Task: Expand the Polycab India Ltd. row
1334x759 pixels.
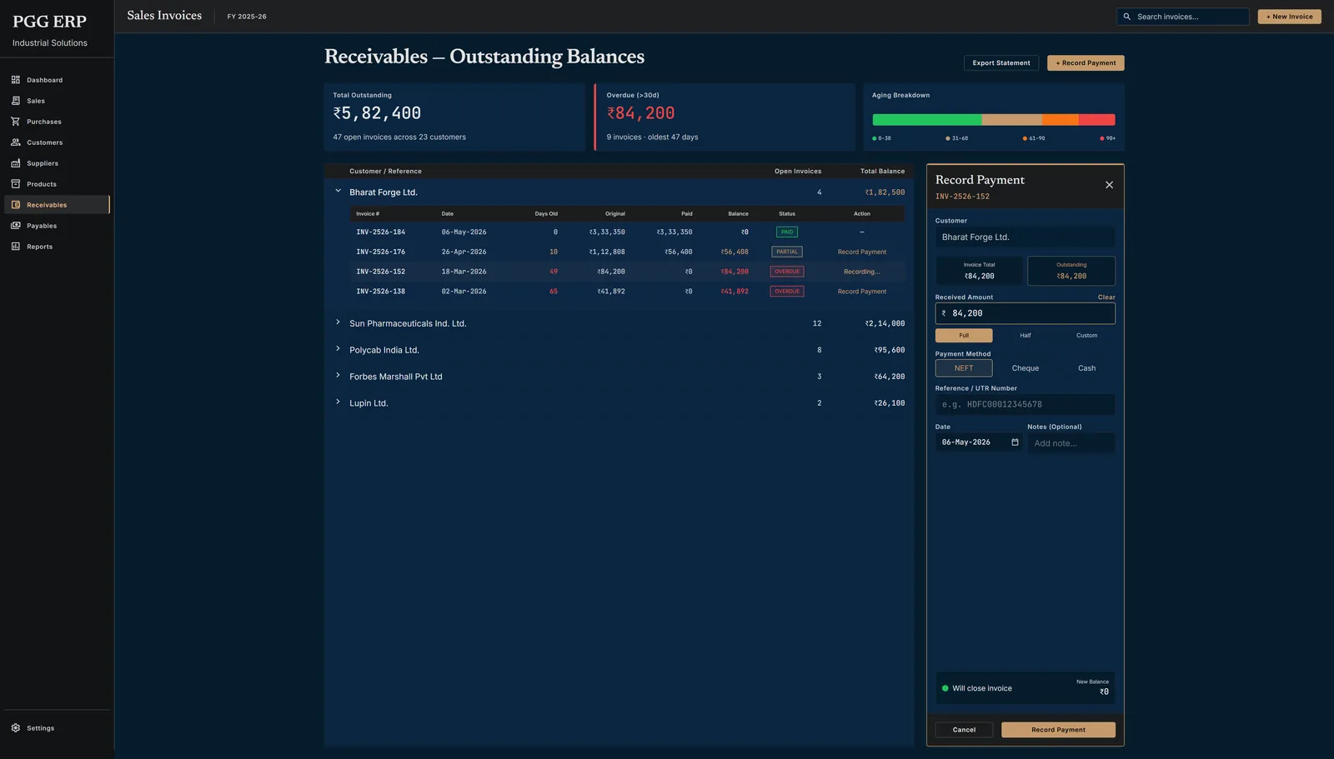Action: tap(338, 349)
